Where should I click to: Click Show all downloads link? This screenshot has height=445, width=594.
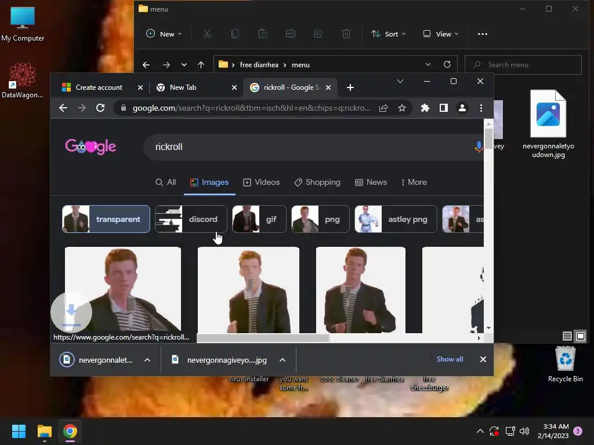click(x=450, y=359)
